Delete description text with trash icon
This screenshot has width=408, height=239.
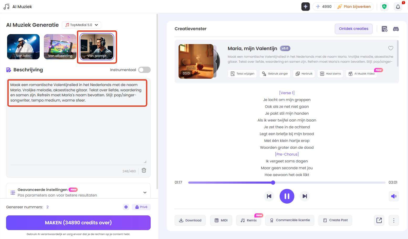click(144, 171)
